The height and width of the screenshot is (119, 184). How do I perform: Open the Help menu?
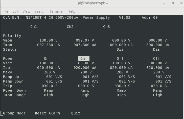click(71, 11)
